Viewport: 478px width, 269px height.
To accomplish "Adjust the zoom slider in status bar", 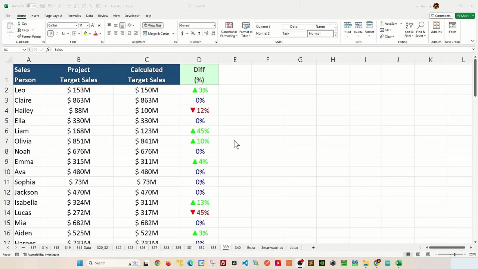I will tap(454, 254).
